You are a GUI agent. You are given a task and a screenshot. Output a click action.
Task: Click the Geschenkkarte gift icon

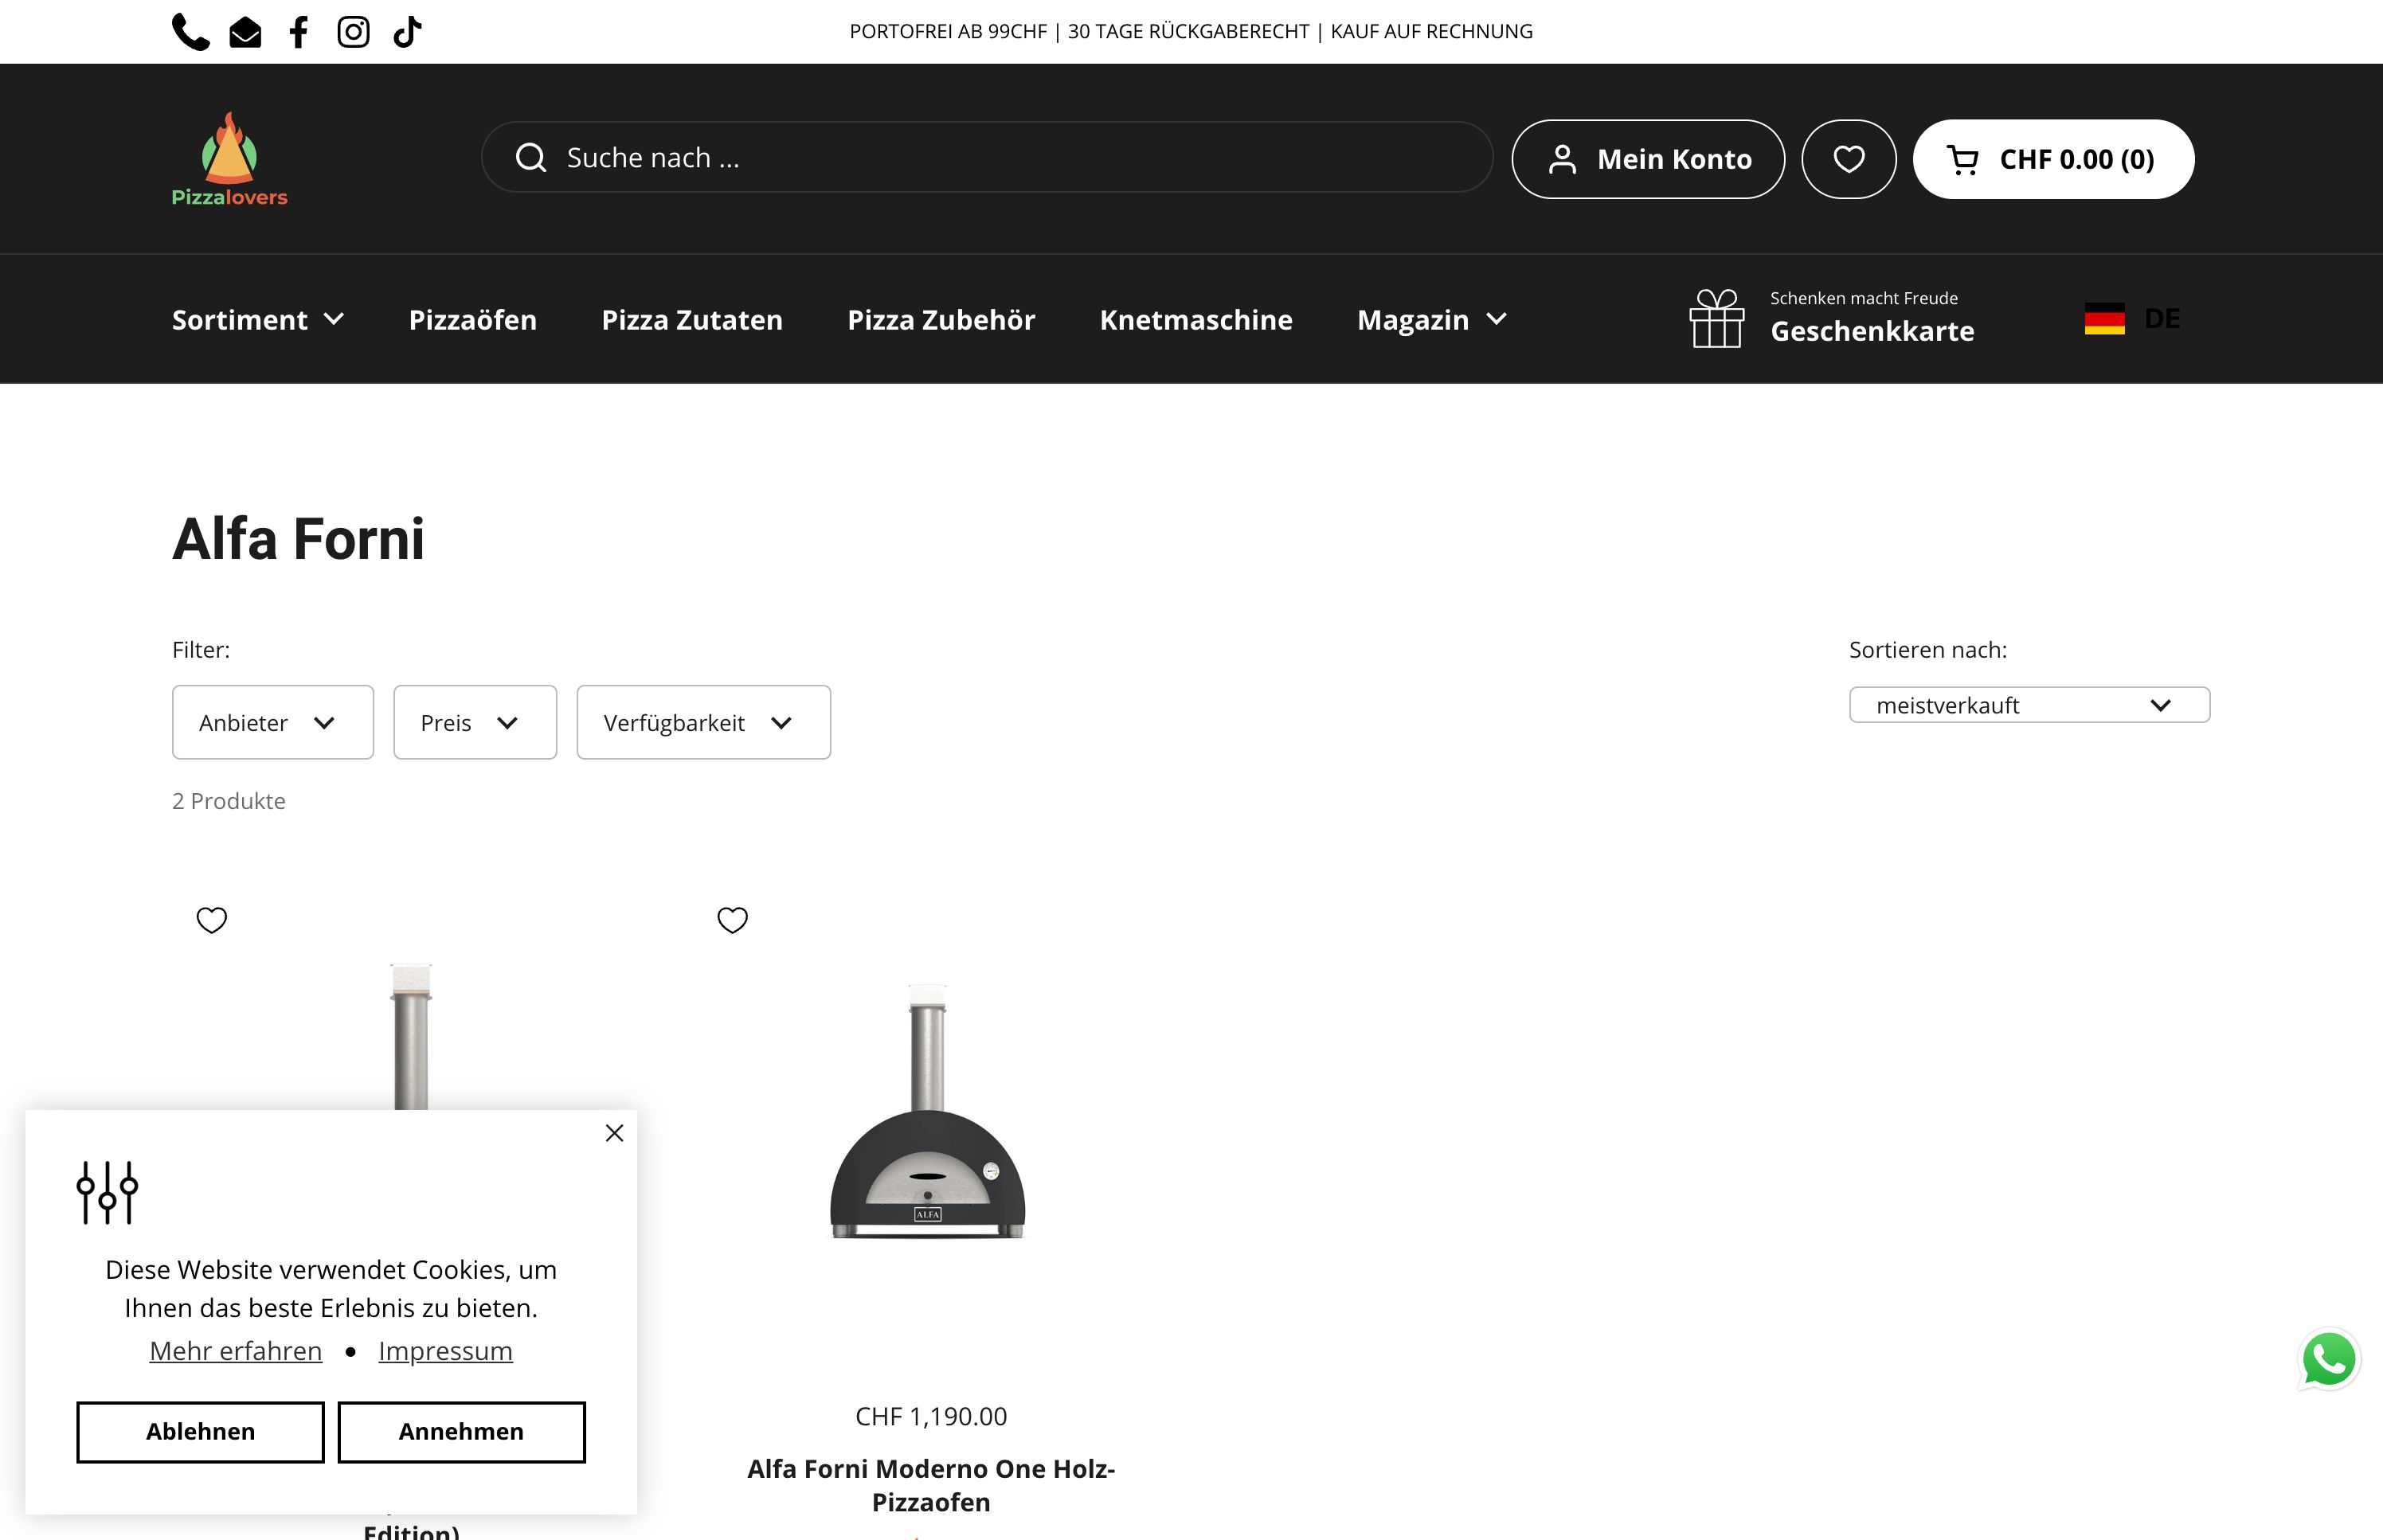1716,318
